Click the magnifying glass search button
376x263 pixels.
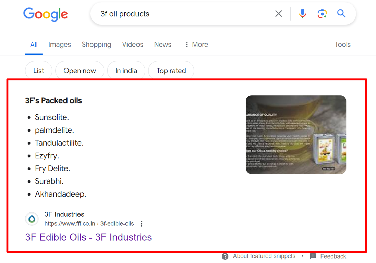click(x=341, y=14)
